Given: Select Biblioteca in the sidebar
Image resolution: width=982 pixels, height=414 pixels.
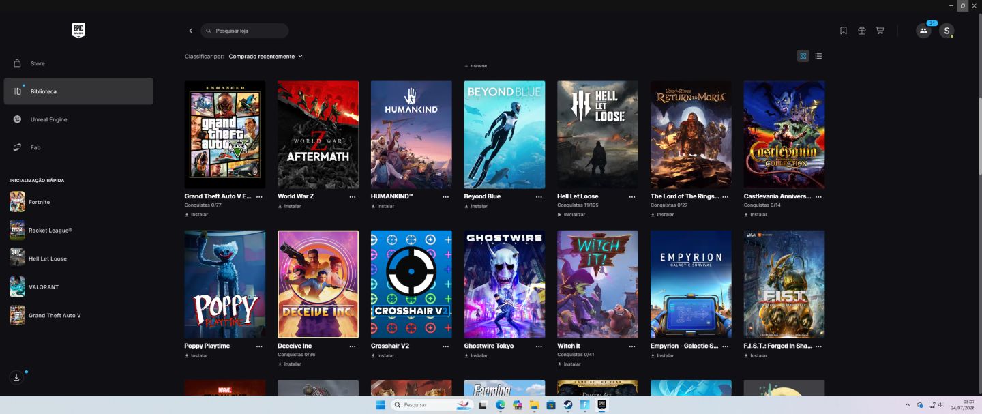Looking at the screenshot, I should [78, 91].
